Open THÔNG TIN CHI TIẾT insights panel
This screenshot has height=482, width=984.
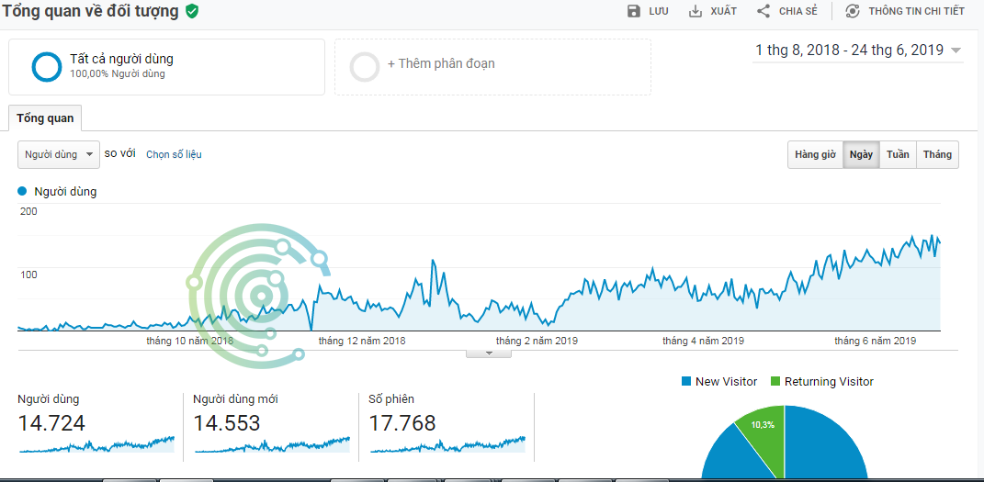click(x=905, y=11)
